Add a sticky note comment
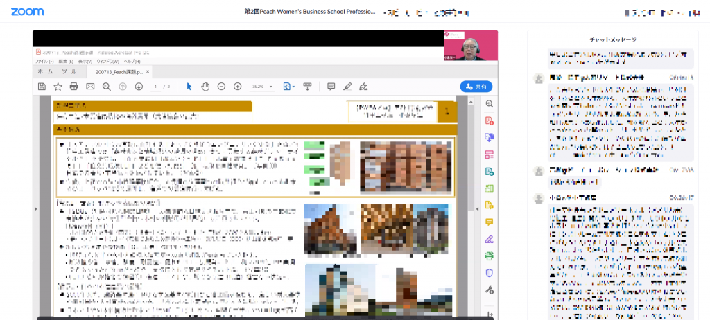 point(331,87)
